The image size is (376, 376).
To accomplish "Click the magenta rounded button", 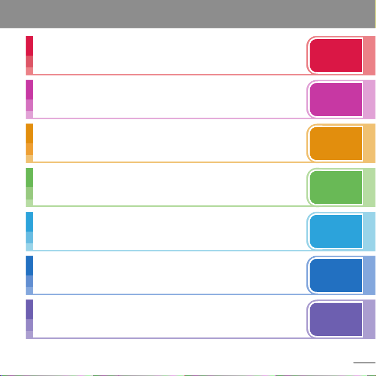I will pos(336,99).
